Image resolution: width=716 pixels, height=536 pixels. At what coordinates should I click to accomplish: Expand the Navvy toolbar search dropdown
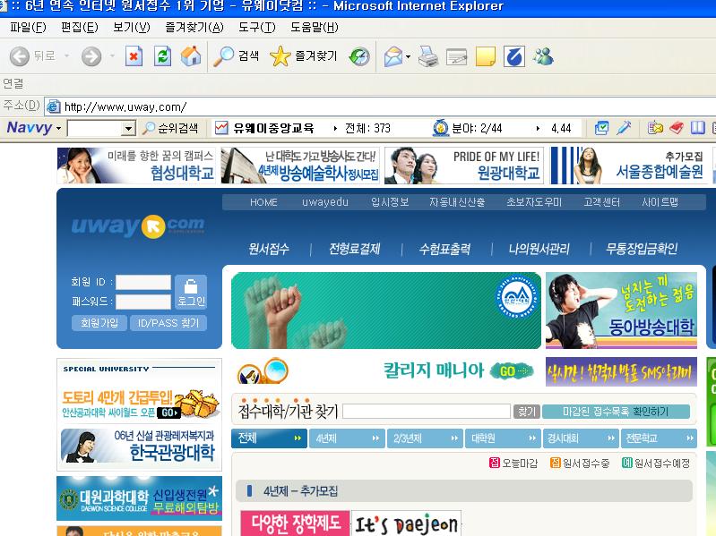point(128,129)
